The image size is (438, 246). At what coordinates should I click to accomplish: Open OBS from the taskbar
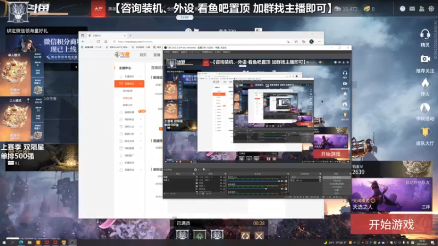(72, 243)
